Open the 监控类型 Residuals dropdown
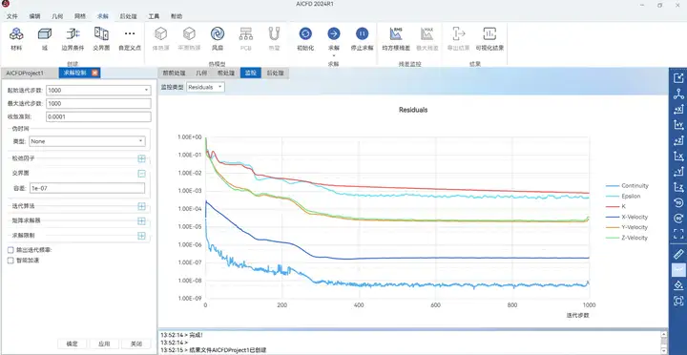 [x=205, y=87]
